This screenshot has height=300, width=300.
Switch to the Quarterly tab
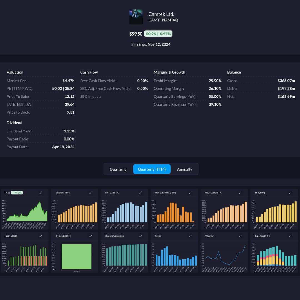pyautogui.click(x=118, y=169)
